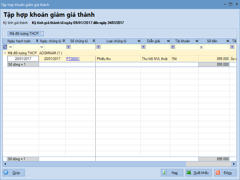Open filter operator for Số chứng từ column
This screenshot has width=240, height=180.
68,47
